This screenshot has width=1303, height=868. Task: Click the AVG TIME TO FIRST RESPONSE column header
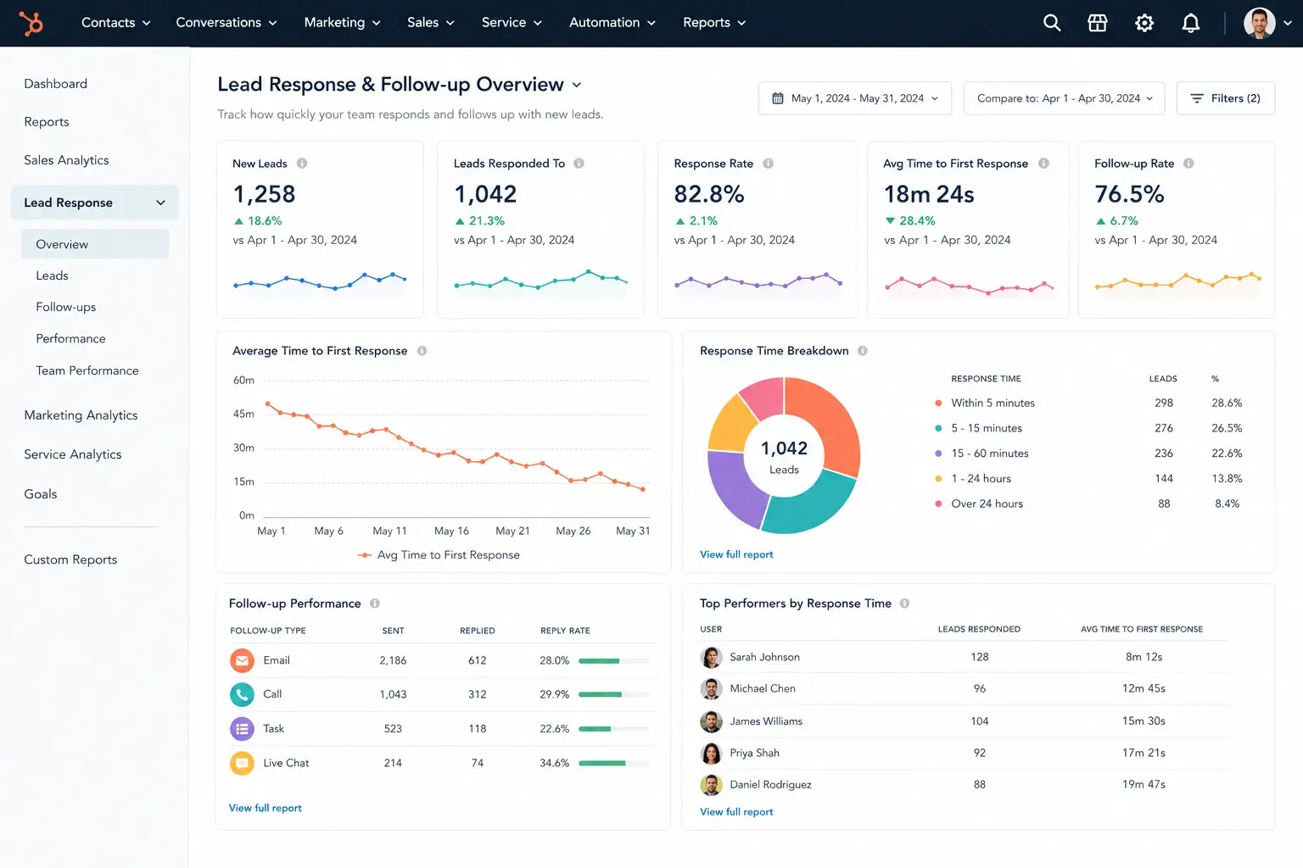[x=1142, y=630]
